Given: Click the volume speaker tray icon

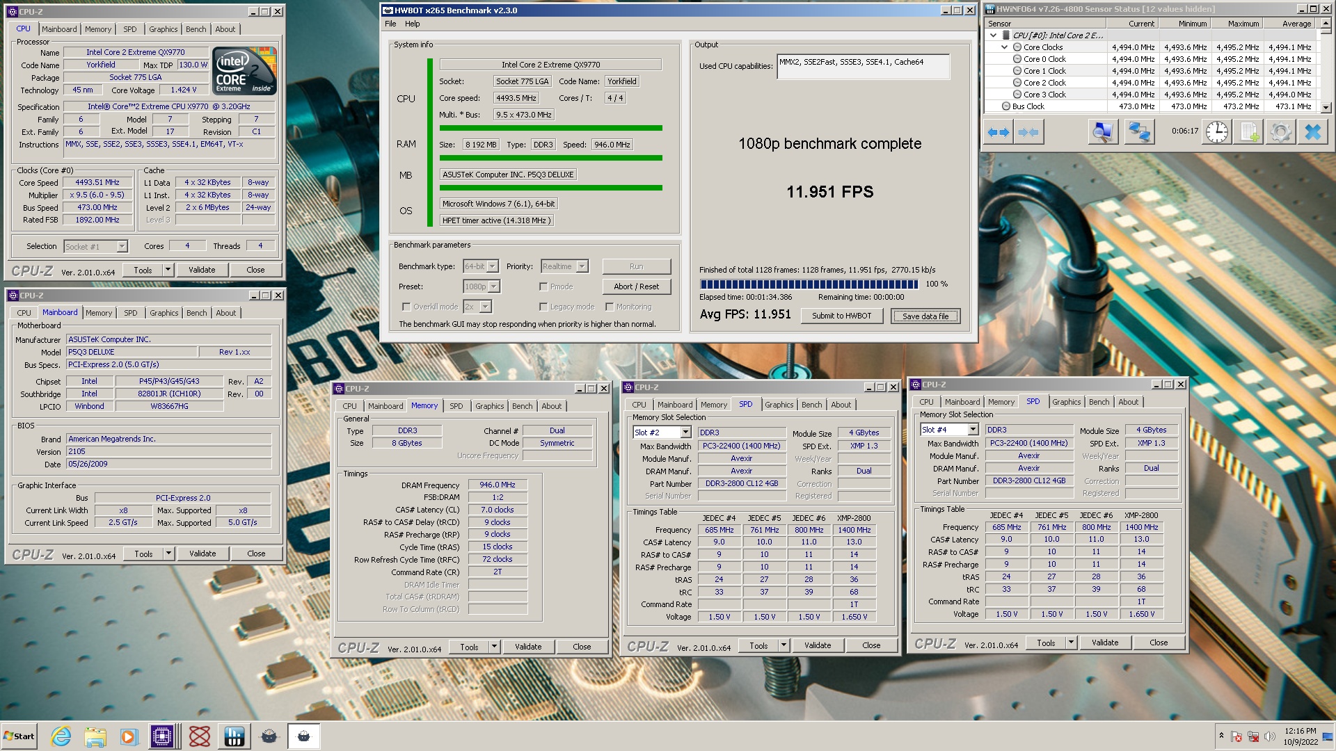Looking at the screenshot, I should click(1269, 736).
